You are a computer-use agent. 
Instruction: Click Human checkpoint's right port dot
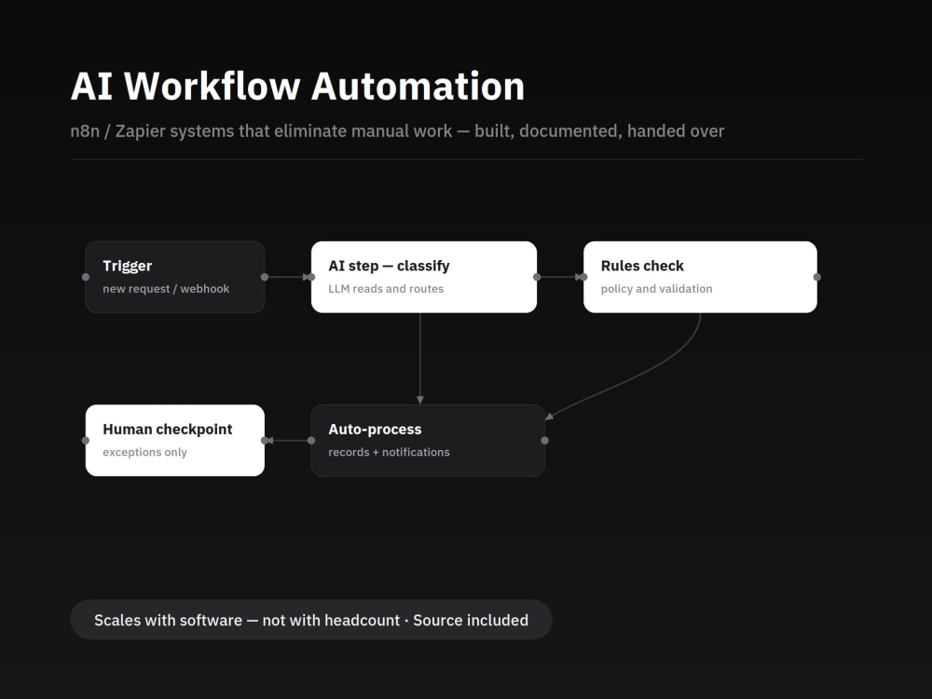coord(265,441)
